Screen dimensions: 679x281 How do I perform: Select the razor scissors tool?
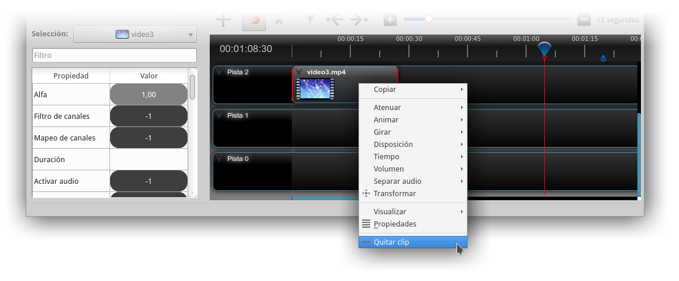click(278, 20)
